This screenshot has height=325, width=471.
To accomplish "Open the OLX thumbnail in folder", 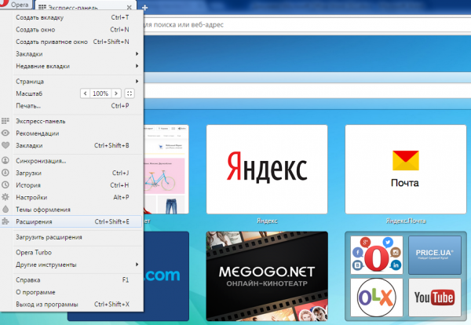I will (376, 297).
